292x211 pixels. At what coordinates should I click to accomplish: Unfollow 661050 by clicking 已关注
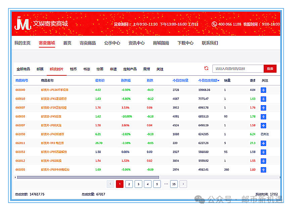click(265, 134)
